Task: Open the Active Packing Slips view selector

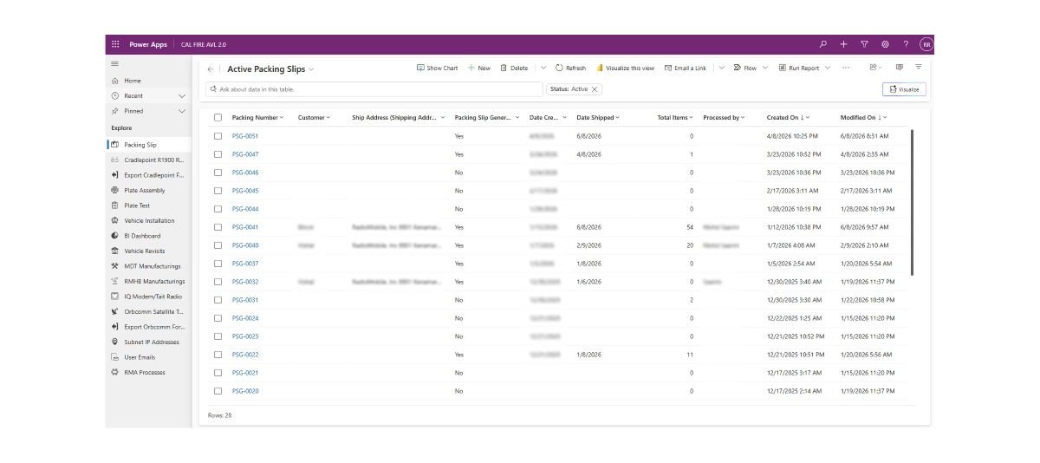Action: 271,69
